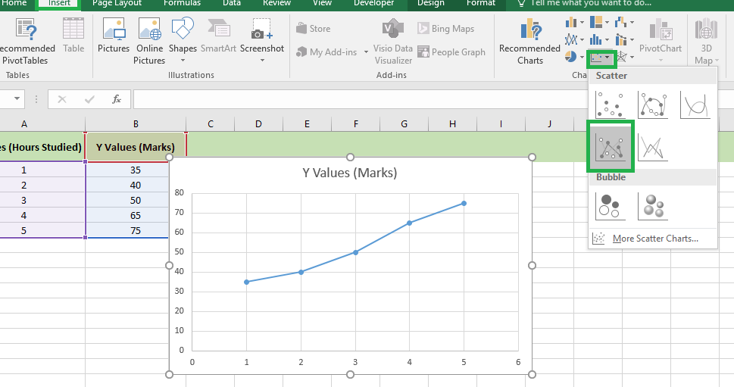Click the chart title 'Y Values (Marks)'
This screenshot has height=387, width=734.
point(349,173)
